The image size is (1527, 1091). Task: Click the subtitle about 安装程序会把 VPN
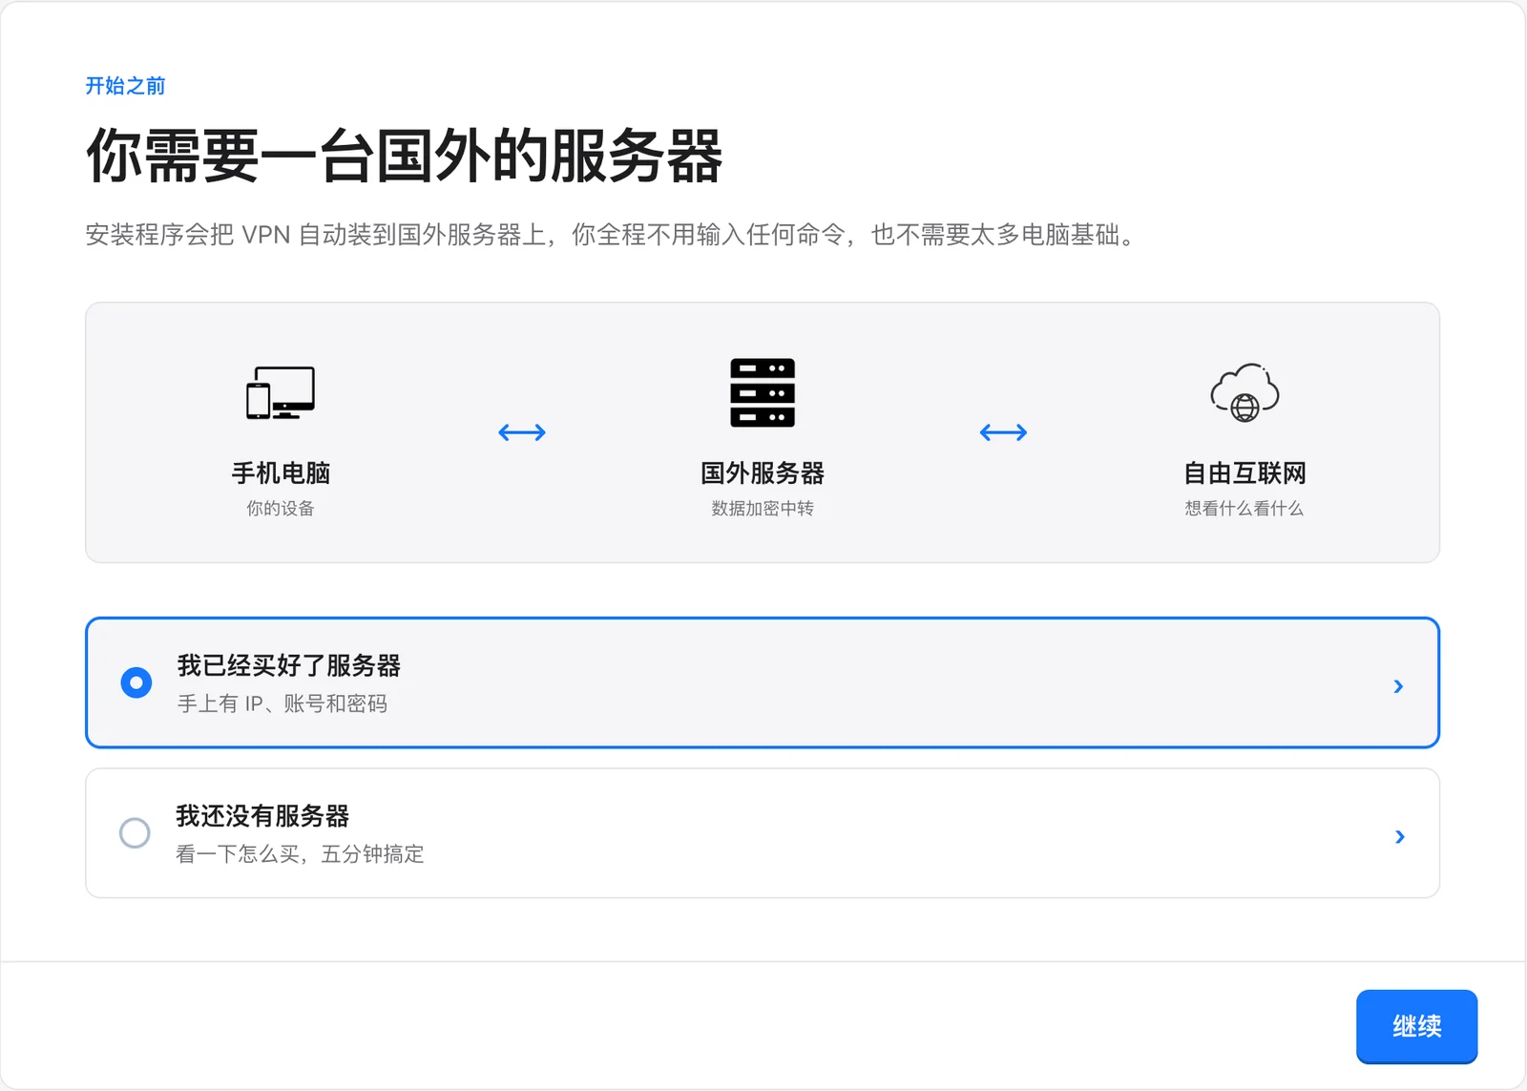pos(612,235)
